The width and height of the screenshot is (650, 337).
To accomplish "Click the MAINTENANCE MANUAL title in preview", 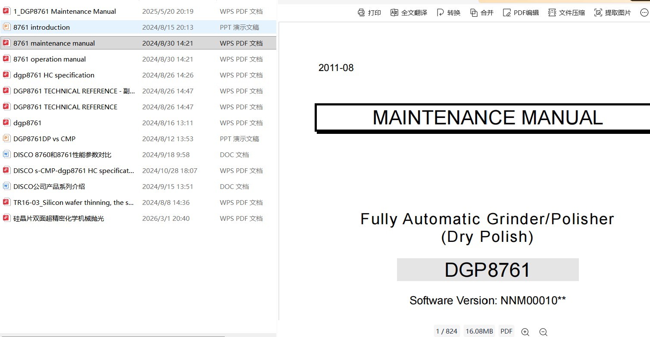I will [x=487, y=117].
